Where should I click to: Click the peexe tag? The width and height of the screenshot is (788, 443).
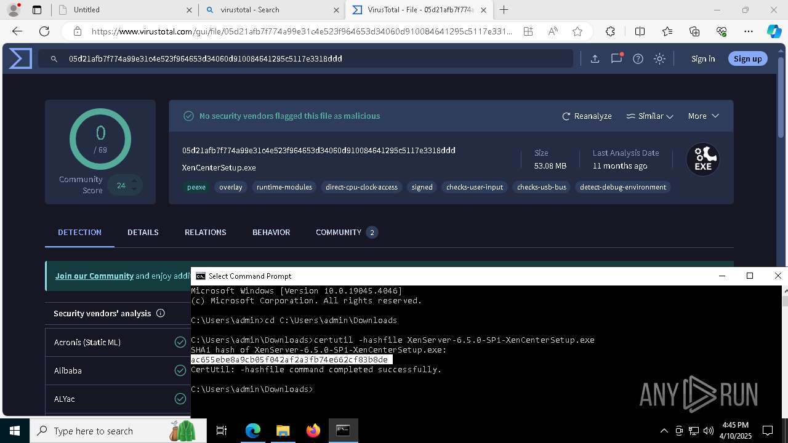tap(196, 187)
